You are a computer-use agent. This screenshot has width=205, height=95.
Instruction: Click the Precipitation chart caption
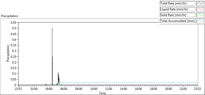click(9, 16)
